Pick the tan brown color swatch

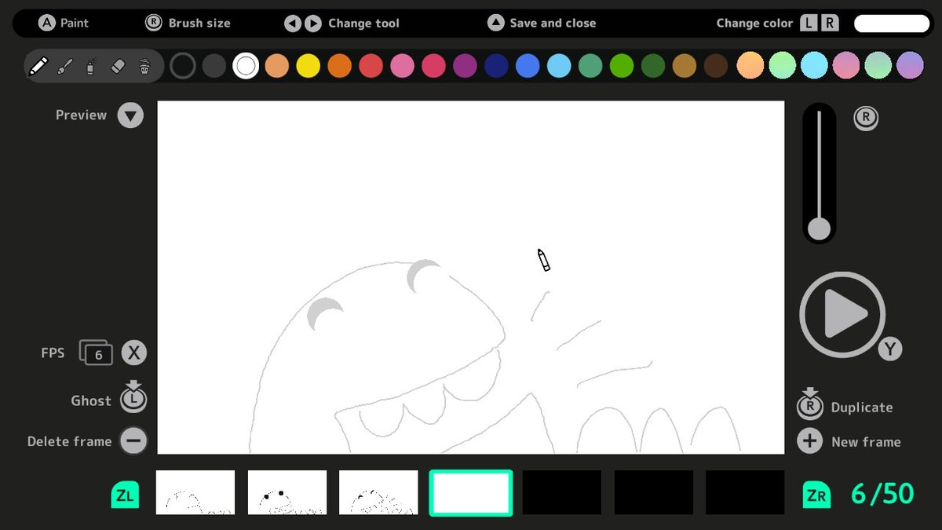685,66
